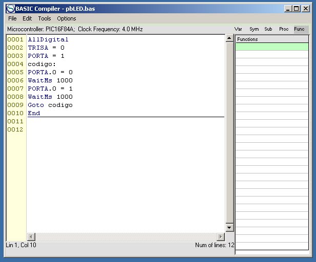Image resolution: width=316 pixels, height=262 pixels.
Task: Click the 'Goto codigo' line
Action: 50,105
